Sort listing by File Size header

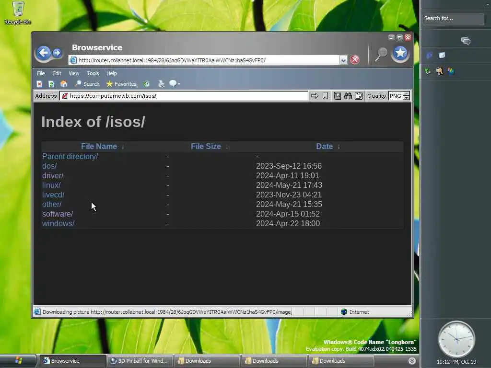[206, 147]
